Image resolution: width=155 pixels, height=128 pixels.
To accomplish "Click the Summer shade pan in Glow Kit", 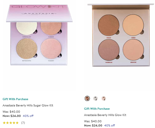I will point(133,25).
